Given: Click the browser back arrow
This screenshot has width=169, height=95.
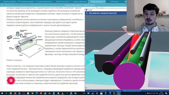Looking at the screenshot, I should point(2,5).
